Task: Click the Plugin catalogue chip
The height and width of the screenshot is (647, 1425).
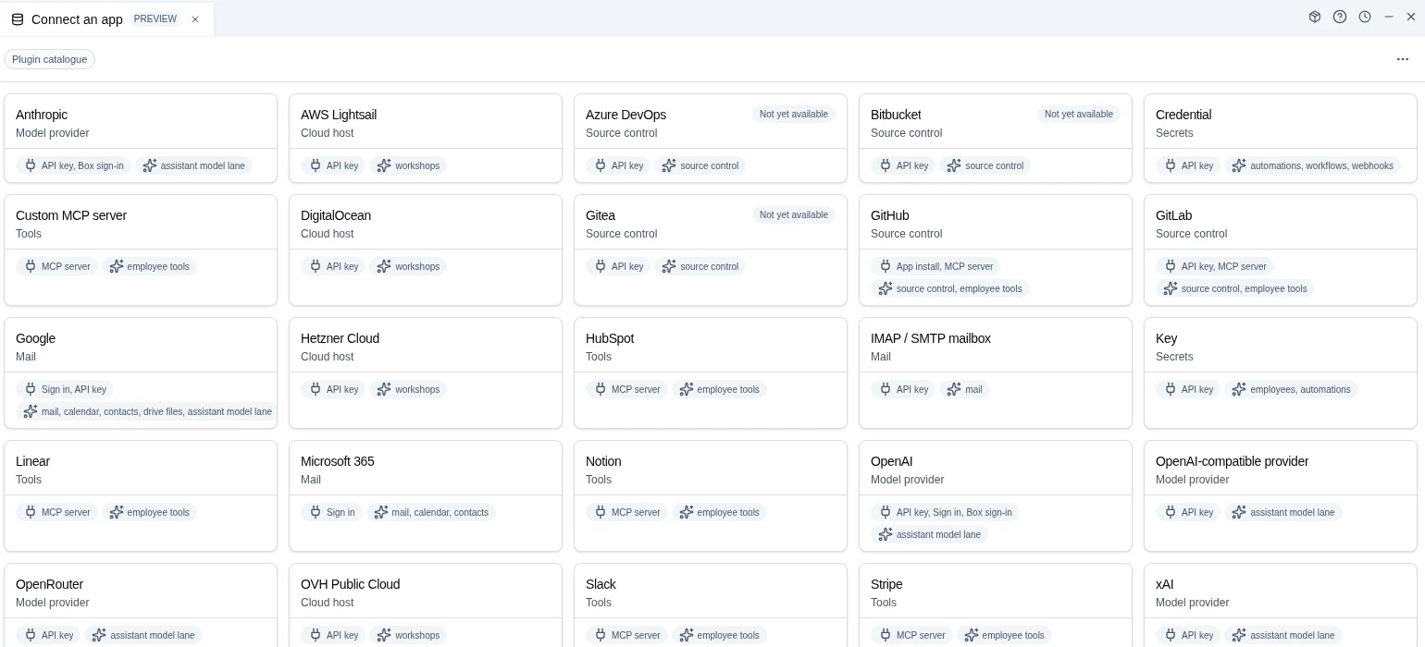Action: point(49,59)
